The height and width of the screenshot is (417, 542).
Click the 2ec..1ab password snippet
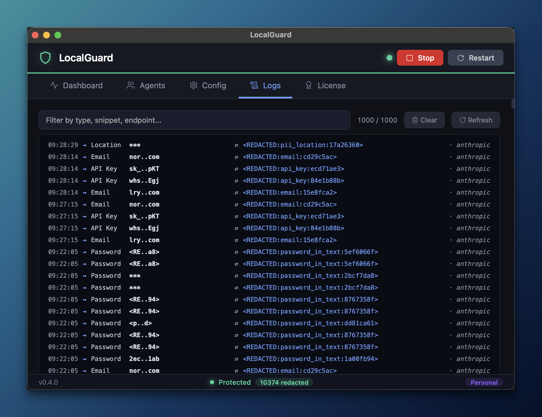(x=144, y=359)
